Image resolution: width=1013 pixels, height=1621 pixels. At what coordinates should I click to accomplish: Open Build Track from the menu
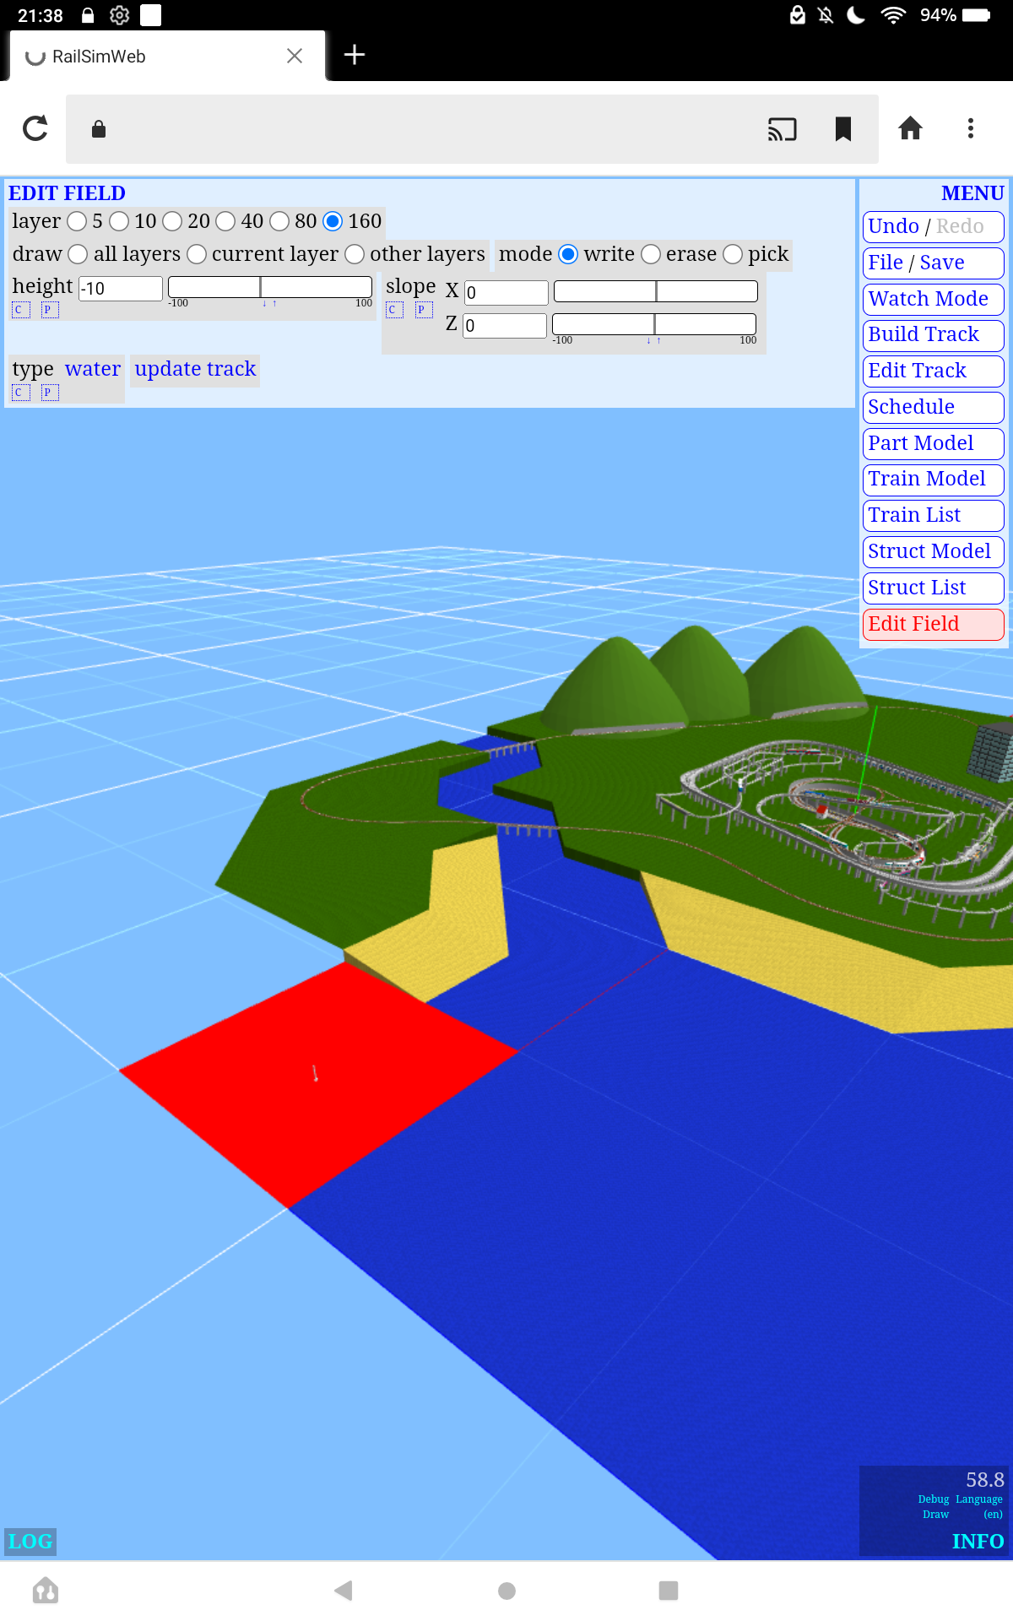pos(932,334)
